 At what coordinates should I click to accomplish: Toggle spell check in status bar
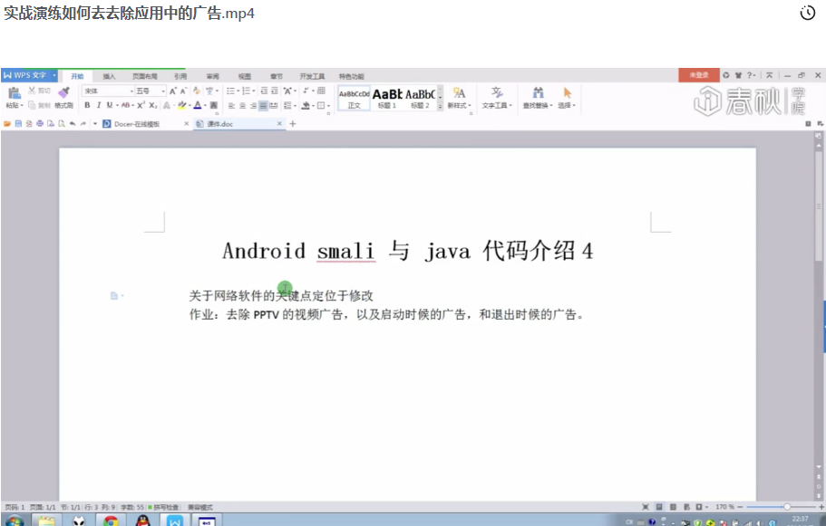(163, 507)
